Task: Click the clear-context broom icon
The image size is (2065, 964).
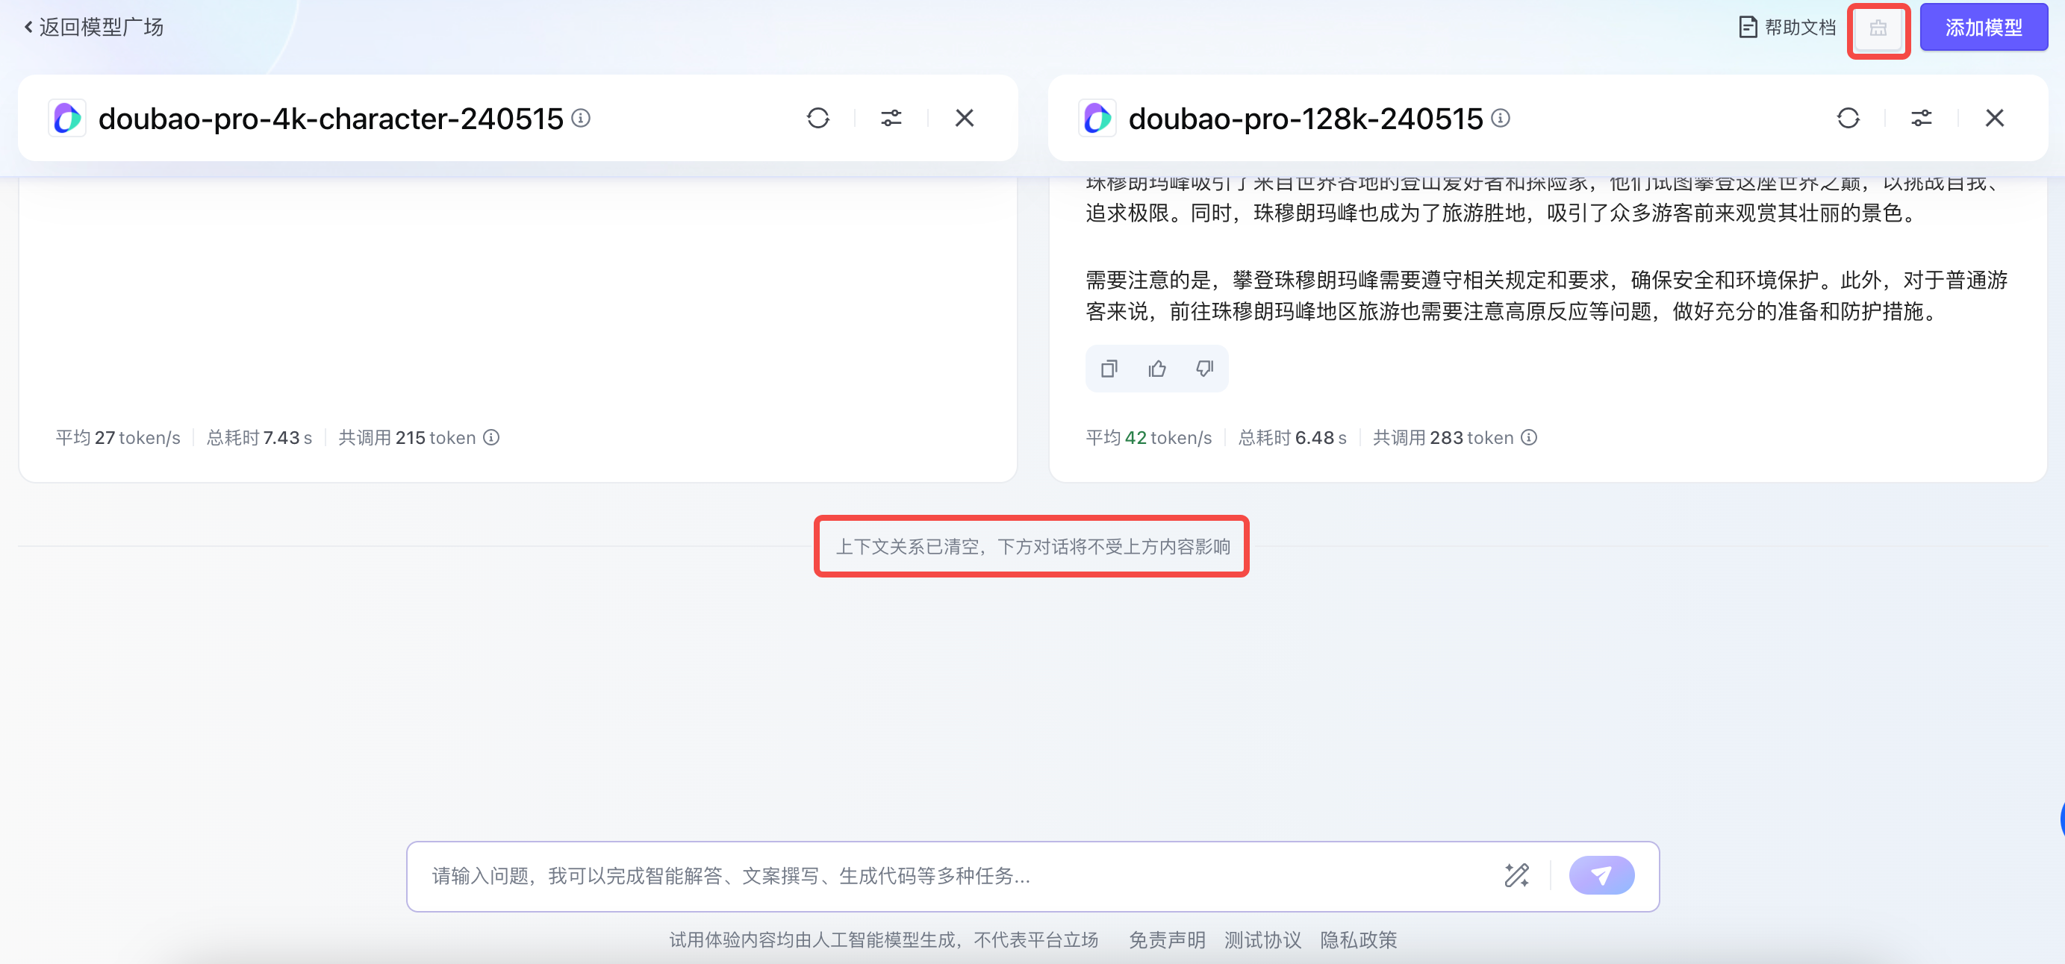Action: [1878, 29]
